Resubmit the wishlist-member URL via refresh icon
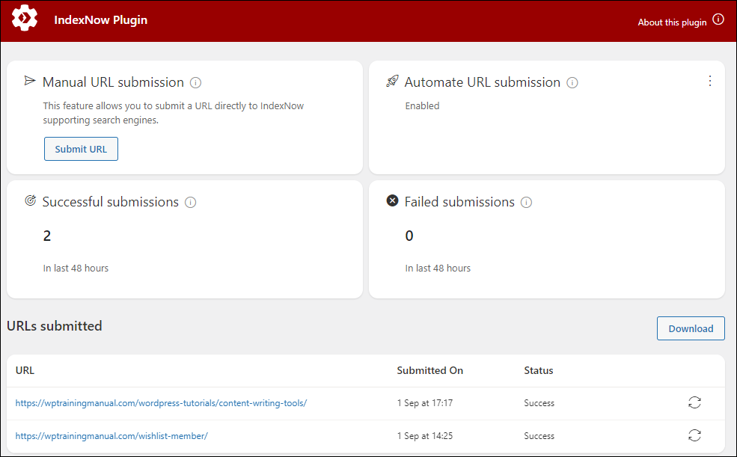Viewport: 737px width, 457px height. [694, 435]
